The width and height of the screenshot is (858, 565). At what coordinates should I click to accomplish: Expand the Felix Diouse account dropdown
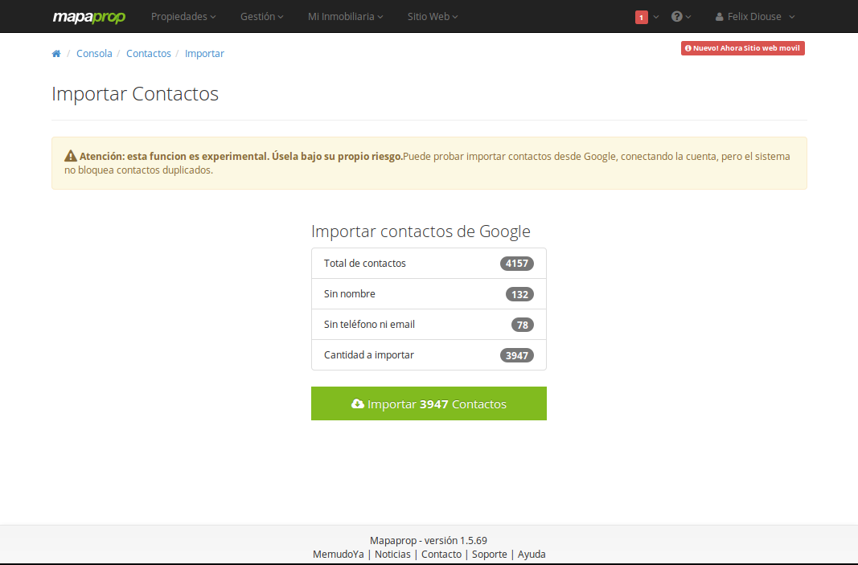coord(755,17)
